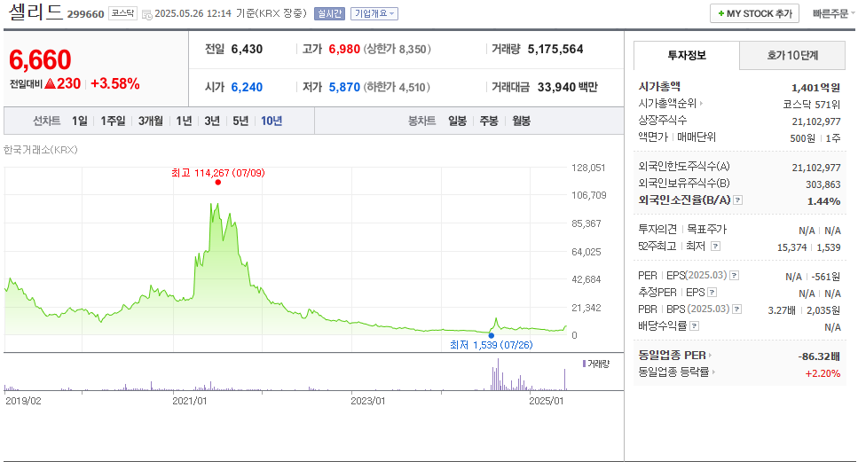Image resolution: width=858 pixels, height=462 pixels.
Task: Click the 동일업종 PER value -86.32배
Action: pos(819,356)
